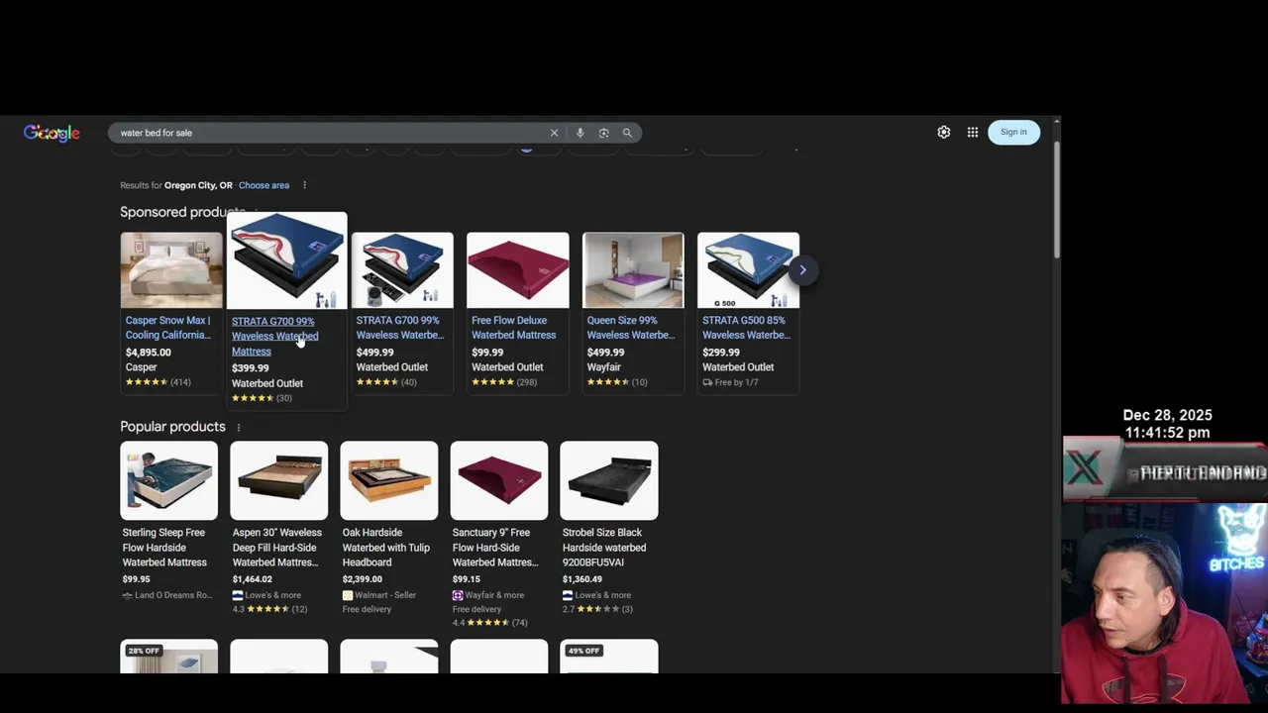Open the Popular products three-dot menu
Screen dimensions: 1268x713
[x=238, y=427]
